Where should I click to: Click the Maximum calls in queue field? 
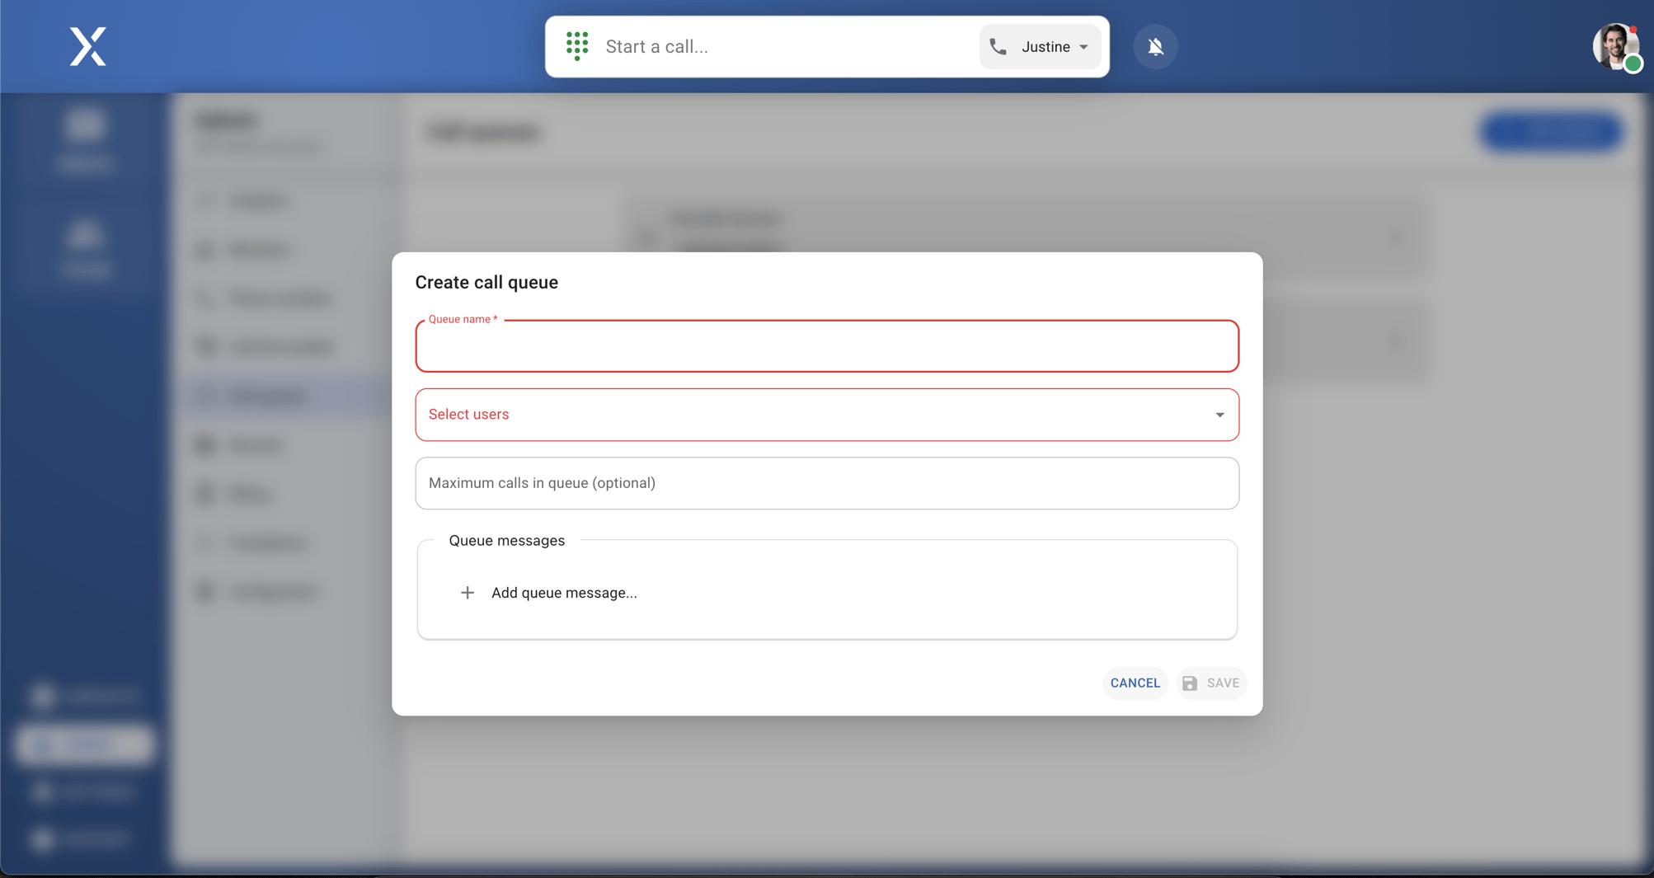pyautogui.click(x=827, y=483)
